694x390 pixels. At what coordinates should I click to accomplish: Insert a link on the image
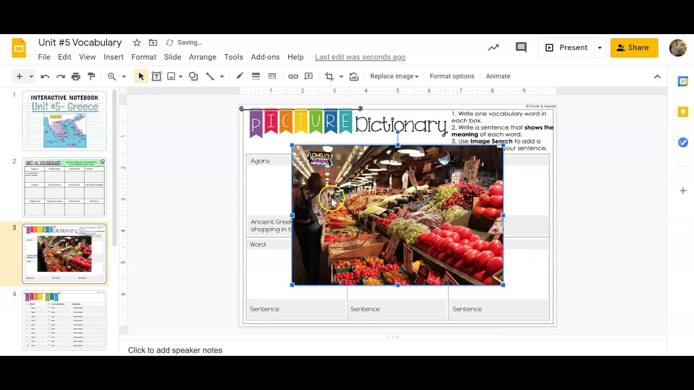tap(293, 76)
